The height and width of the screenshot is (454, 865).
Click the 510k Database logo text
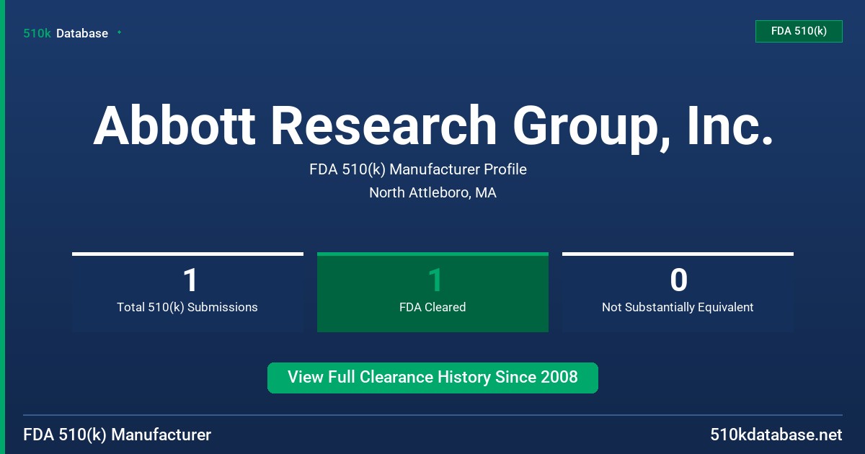66,33
